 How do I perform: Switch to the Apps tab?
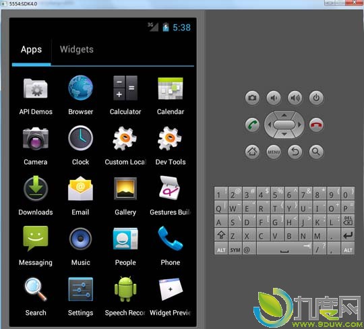tap(31, 50)
